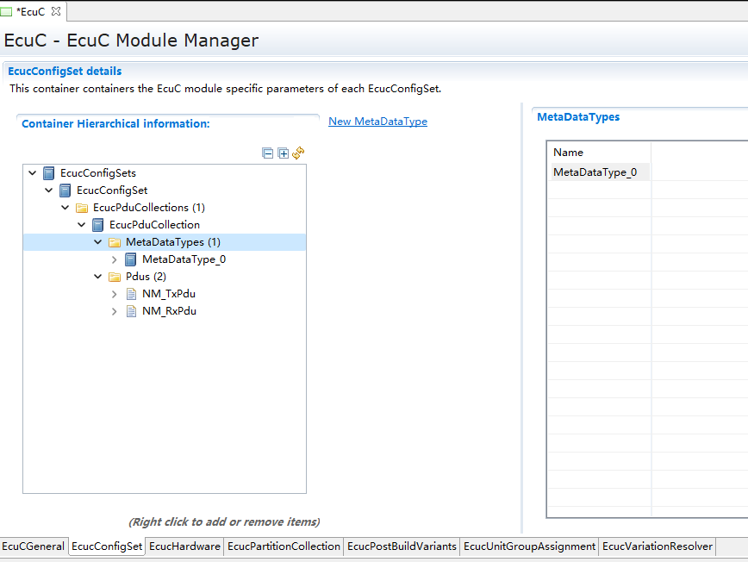The width and height of the screenshot is (748, 562).
Task: Select MetaDataType_0 row in the table
Action: coord(595,172)
